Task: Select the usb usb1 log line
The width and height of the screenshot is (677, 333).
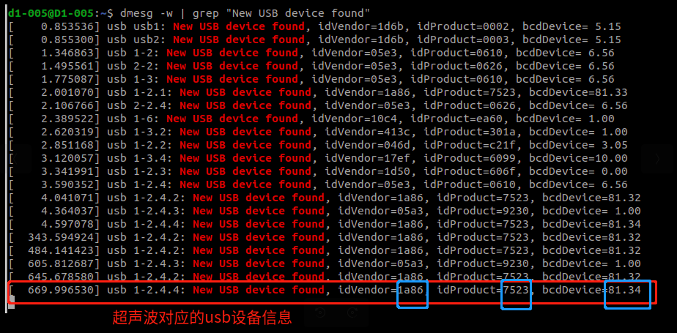Action: pyautogui.click(x=314, y=27)
